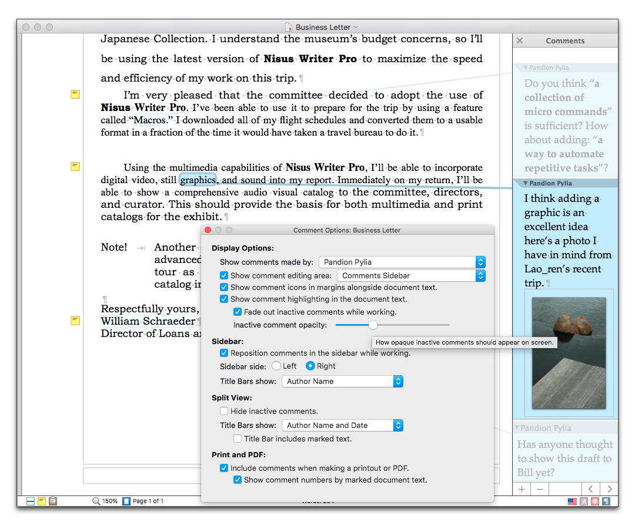Toggle 'Show comment highlighting in the document text' checkbox
The image size is (635, 526).
(224, 299)
